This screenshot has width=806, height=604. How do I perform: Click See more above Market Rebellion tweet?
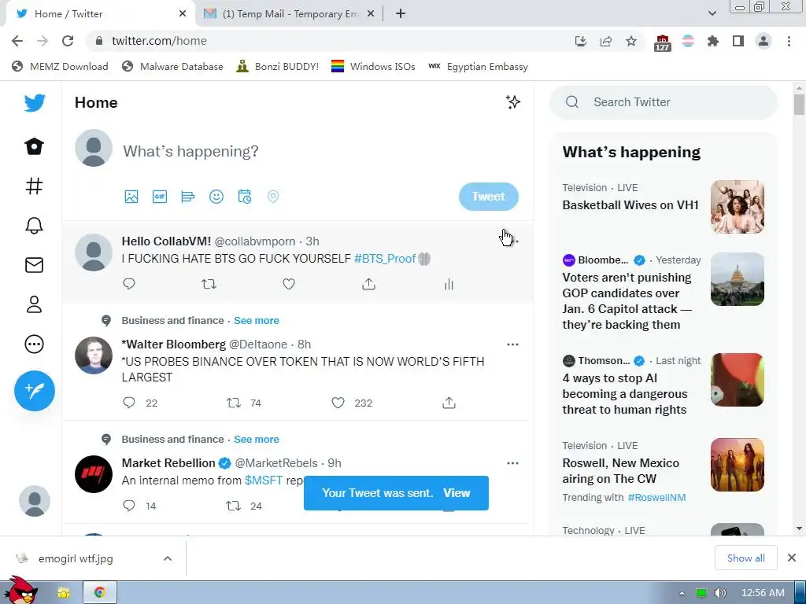click(x=257, y=439)
